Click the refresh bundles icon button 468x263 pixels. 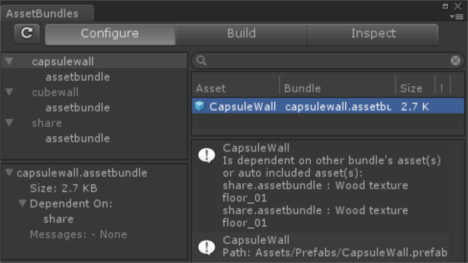(27, 34)
